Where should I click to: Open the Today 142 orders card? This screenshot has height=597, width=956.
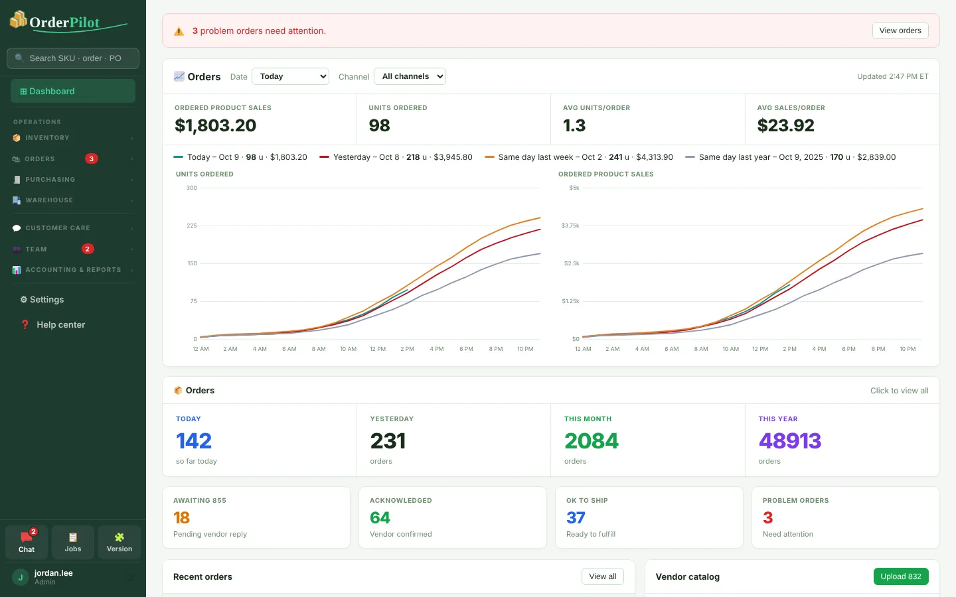(260, 440)
